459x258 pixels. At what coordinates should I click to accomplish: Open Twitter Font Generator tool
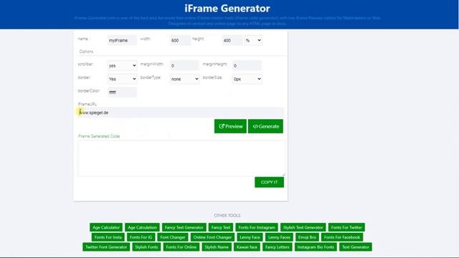pos(106,247)
